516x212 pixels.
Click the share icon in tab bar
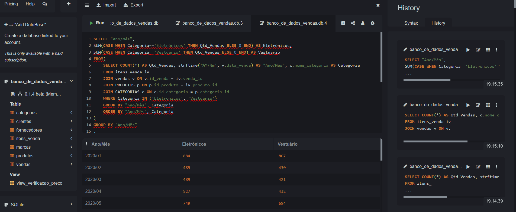click(x=353, y=23)
